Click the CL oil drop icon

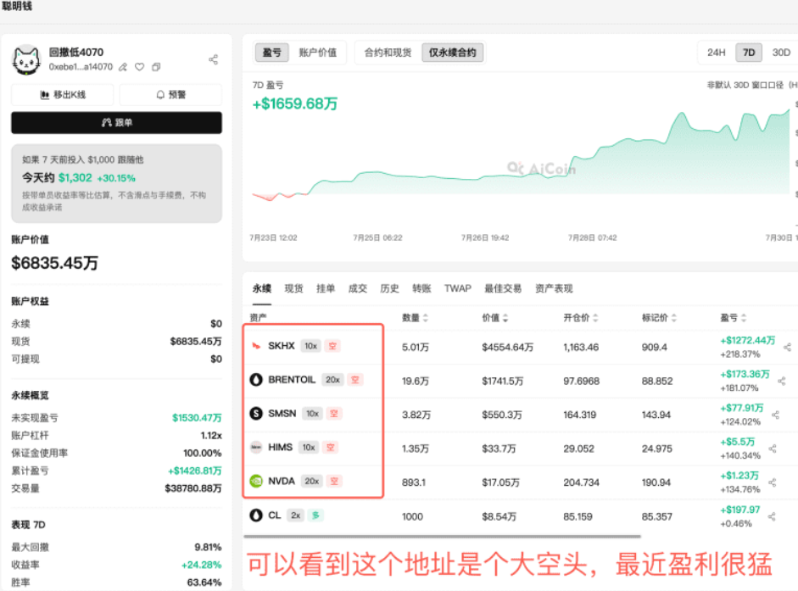click(256, 516)
